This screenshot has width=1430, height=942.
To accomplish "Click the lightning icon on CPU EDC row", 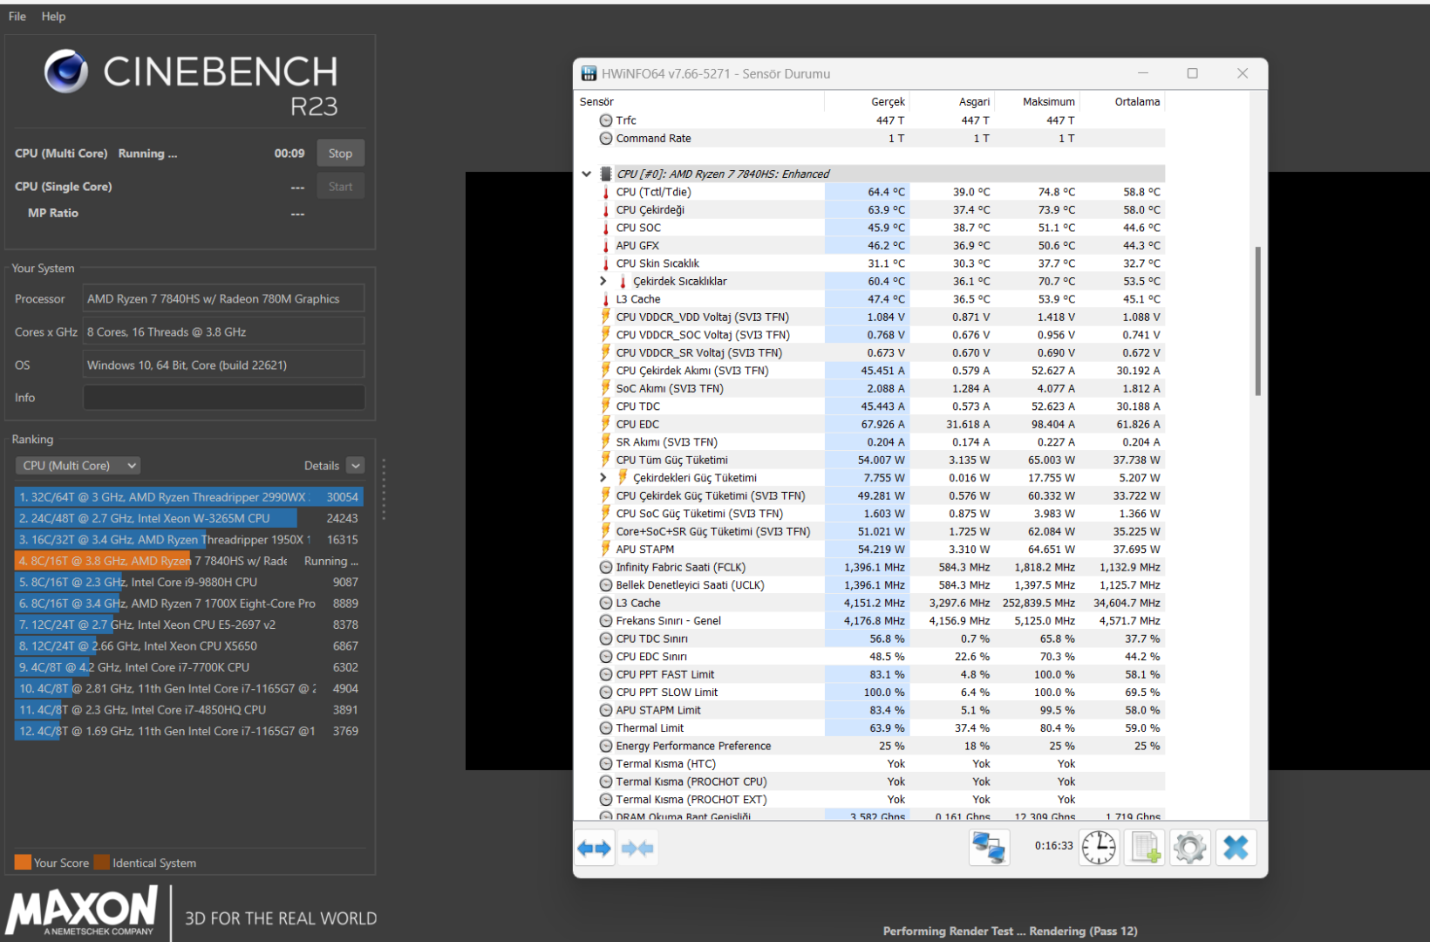I will [606, 424].
